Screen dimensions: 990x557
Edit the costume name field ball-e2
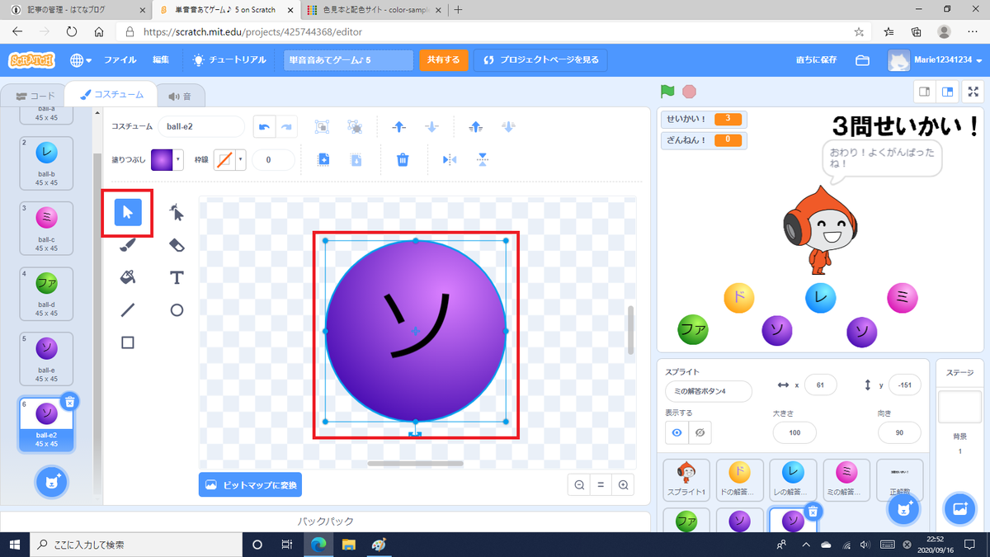tap(201, 127)
